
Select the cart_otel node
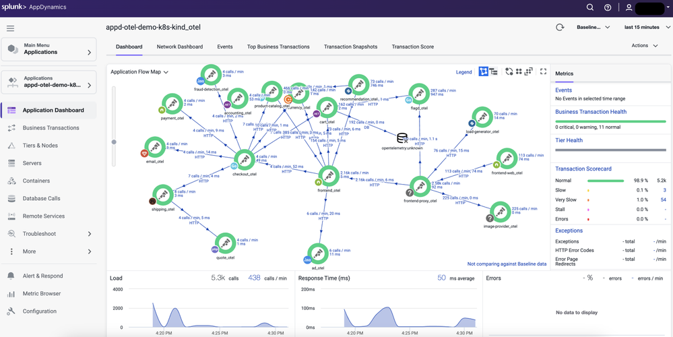(x=327, y=108)
